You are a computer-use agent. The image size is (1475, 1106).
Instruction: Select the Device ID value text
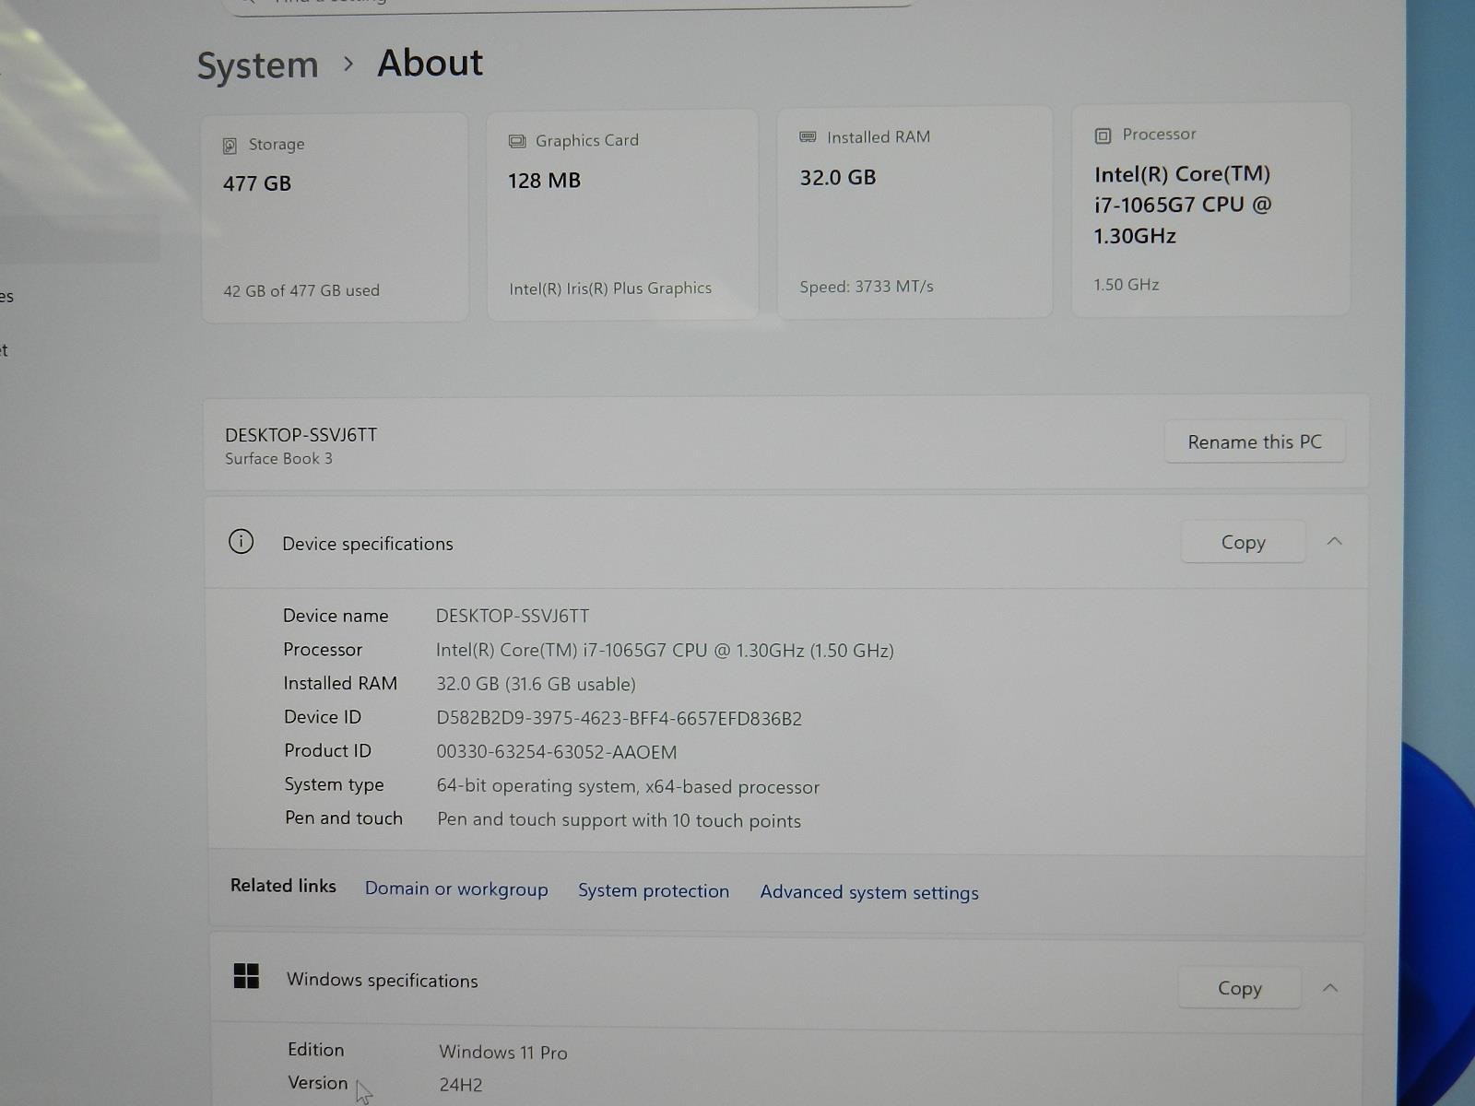[619, 718]
